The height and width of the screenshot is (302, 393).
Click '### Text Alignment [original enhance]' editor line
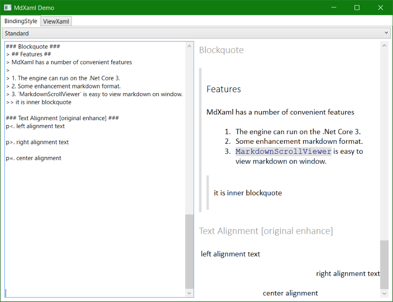point(62,118)
